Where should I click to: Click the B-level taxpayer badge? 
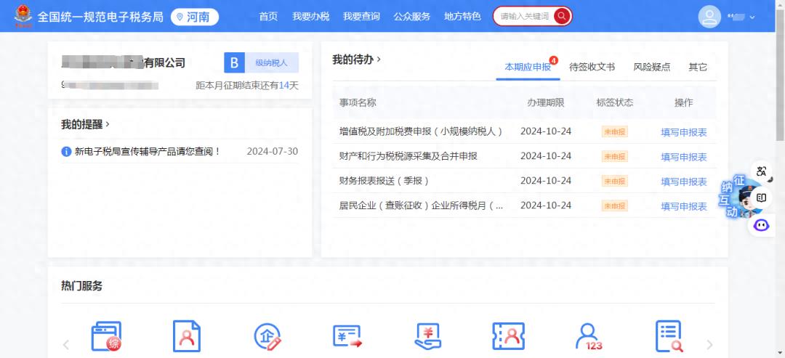tap(262, 63)
